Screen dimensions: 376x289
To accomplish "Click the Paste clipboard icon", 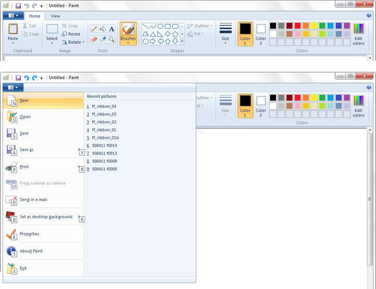I will coord(13,29).
